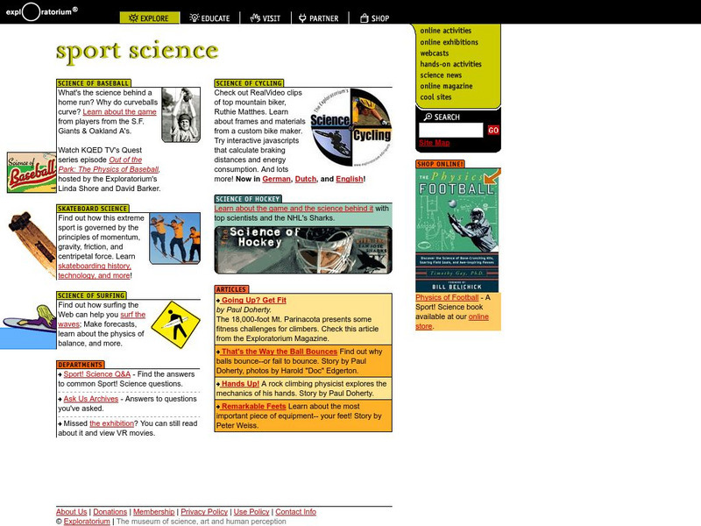Click the SCIENCE OF SURFING heading
This screenshot has height=526, width=701.
pyautogui.click(x=91, y=295)
